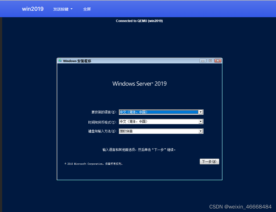This screenshot has height=212, width=276.
Task: Click the 键盘和输入方法(K) label
Action: pos(103,131)
